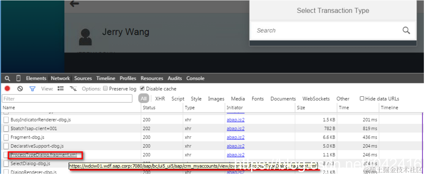Select the DialogRenderer-dbg.js request

[x=34, y=172]
